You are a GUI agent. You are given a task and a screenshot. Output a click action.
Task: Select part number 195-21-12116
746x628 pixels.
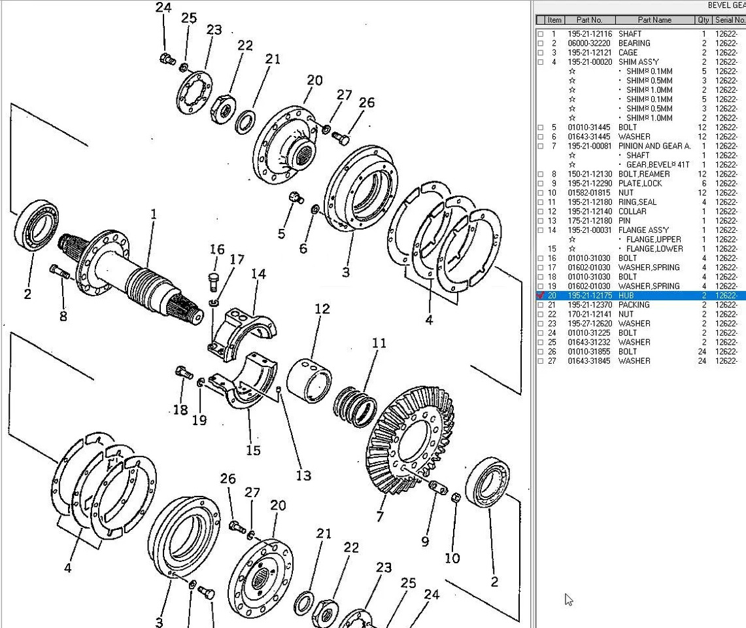590,34
